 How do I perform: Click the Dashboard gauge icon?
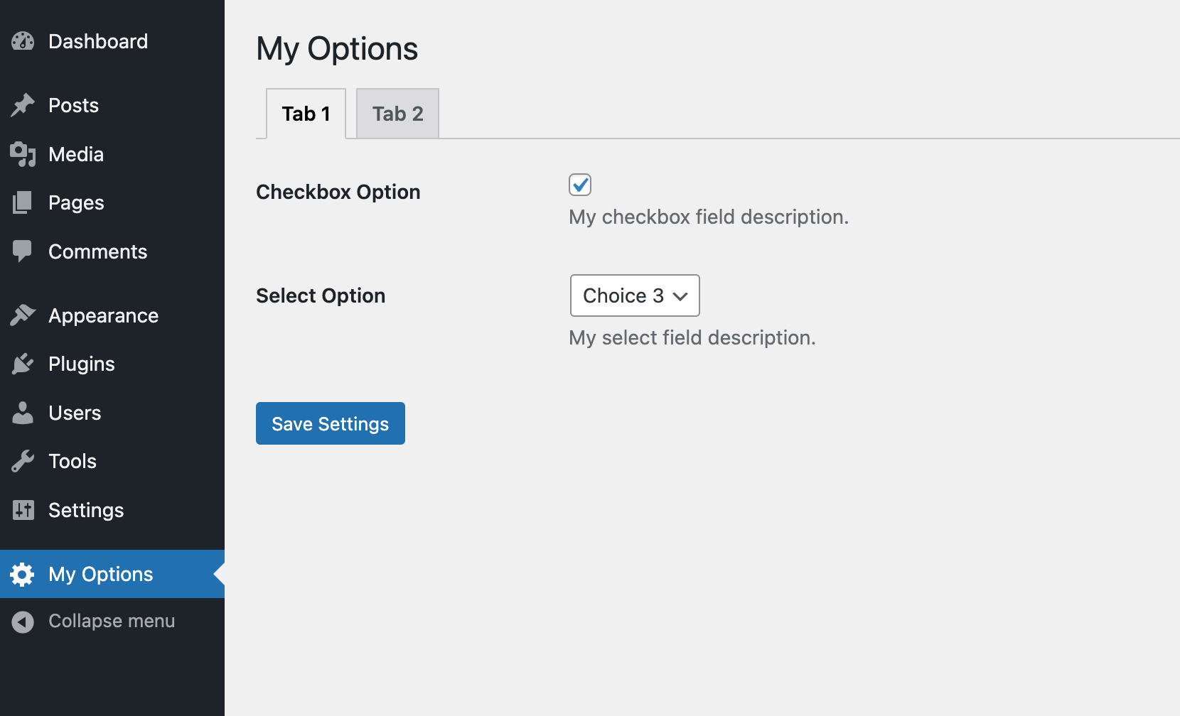(x=23, y=41)
